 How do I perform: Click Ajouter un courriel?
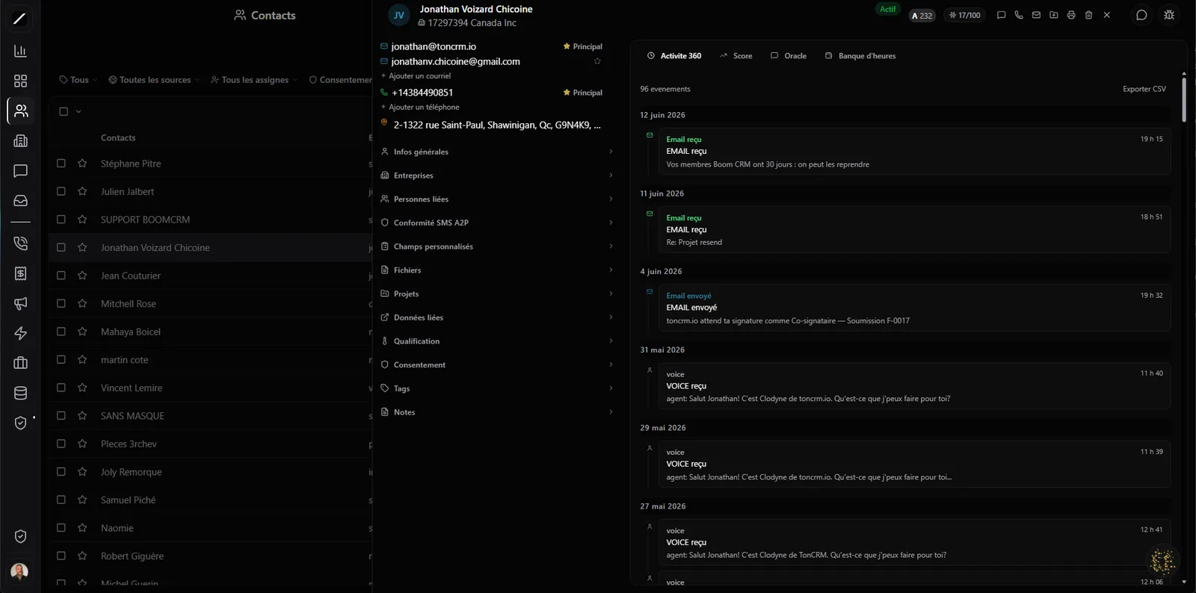(x=416, y=76)
